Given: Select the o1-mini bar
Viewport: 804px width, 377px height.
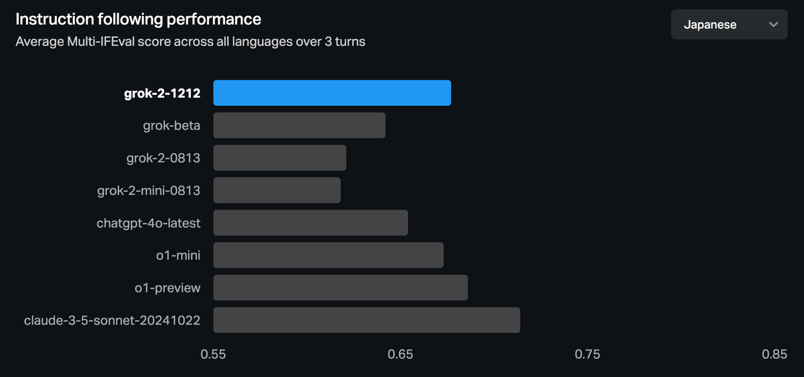Looking at the screenshot, I should pyautogui.click(x=328, y=255).
